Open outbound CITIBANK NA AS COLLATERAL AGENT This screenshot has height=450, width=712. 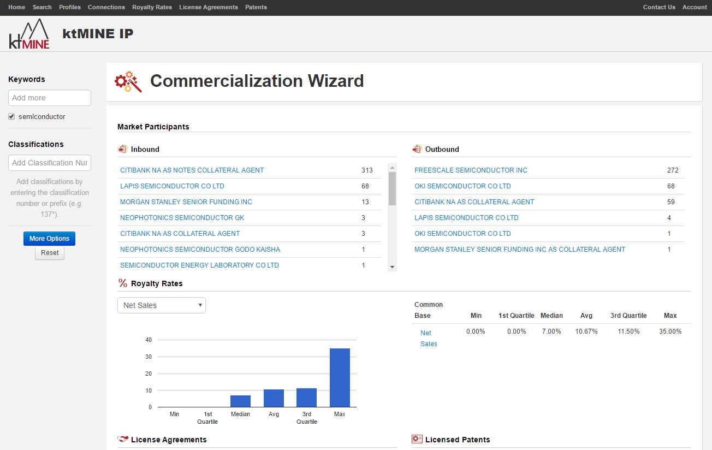point(474,202)
